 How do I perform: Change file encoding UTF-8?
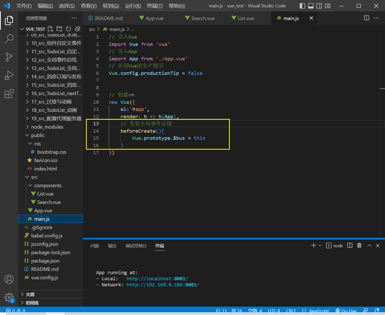pyautogui.click(x=274, y=311)
